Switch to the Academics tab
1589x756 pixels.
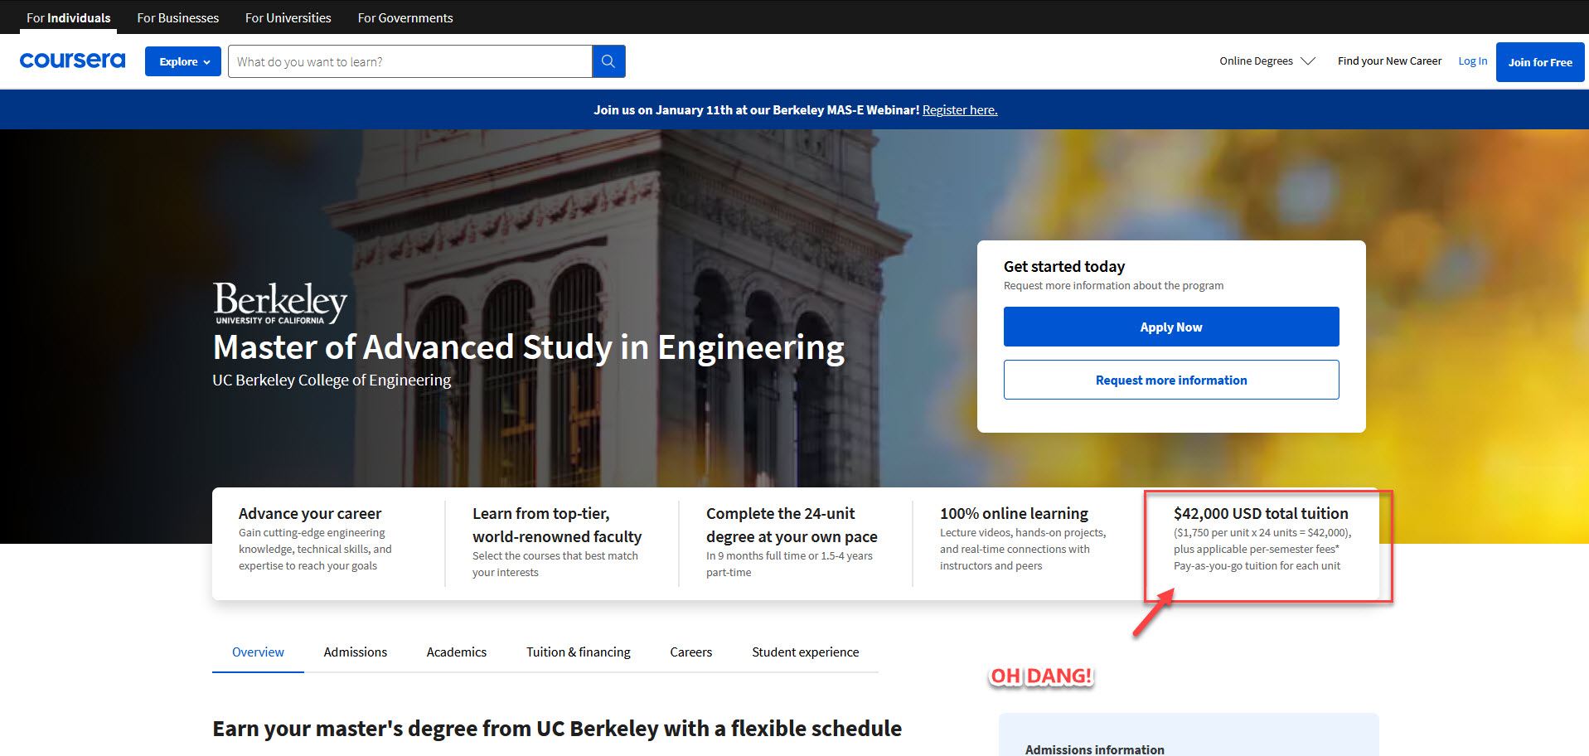click(x=457, y=652)
